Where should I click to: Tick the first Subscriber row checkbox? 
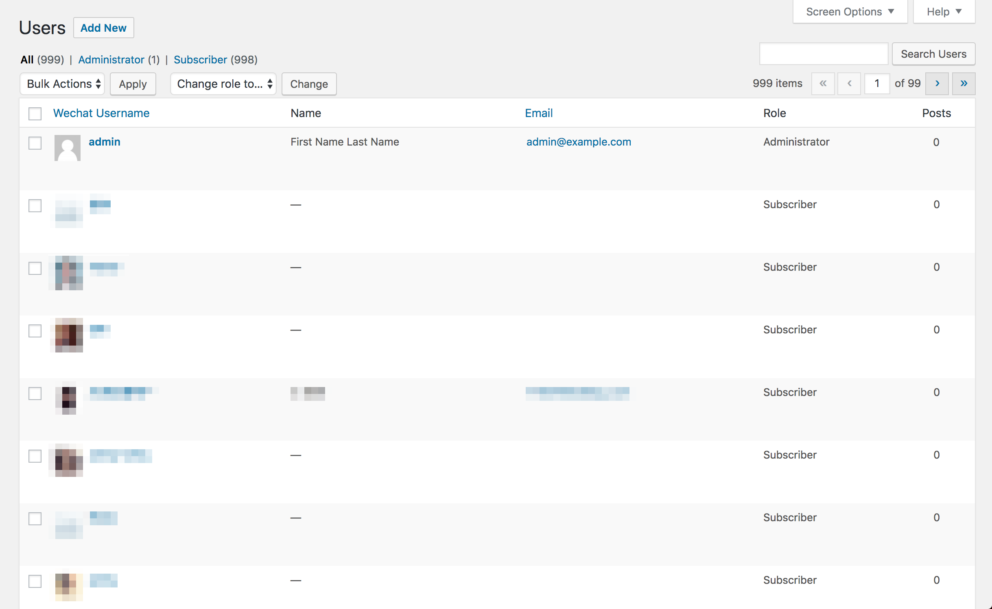pos(35,205)
